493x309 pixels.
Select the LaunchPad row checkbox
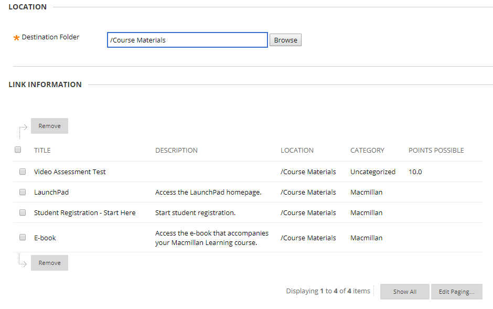click(x=23, y=192)
